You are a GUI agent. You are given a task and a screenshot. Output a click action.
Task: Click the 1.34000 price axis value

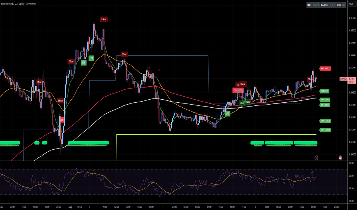[352, 155]
